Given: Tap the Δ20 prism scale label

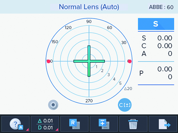Looking at the screenshot, I should [x=128, y=89].
